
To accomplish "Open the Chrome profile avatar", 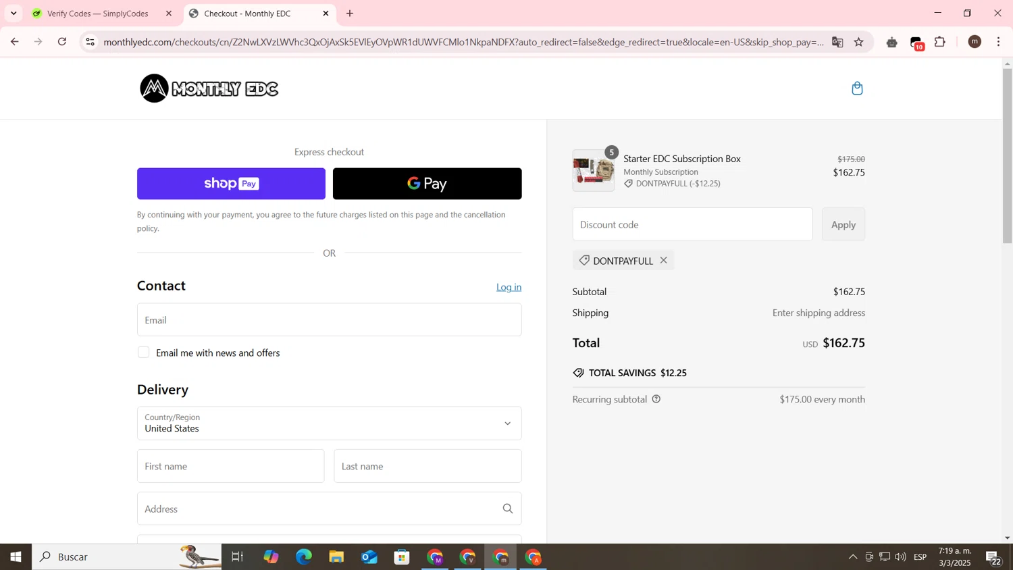I will coord(975,42).
